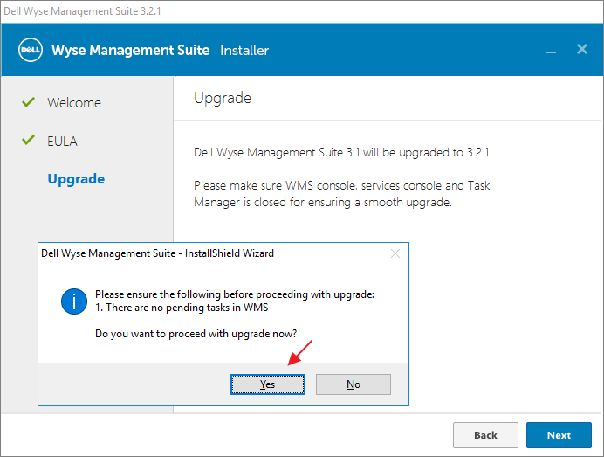Click the green checkmark beside EULA

coord(27,140)
